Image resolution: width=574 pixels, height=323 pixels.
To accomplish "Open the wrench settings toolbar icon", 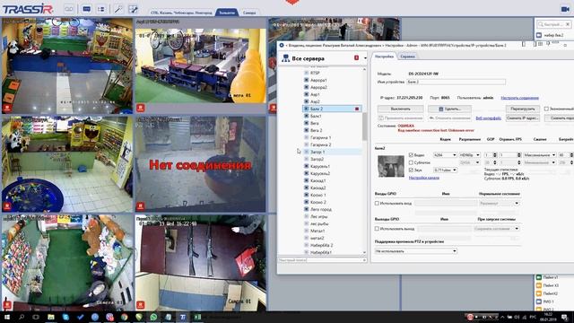I will [133, 9].
